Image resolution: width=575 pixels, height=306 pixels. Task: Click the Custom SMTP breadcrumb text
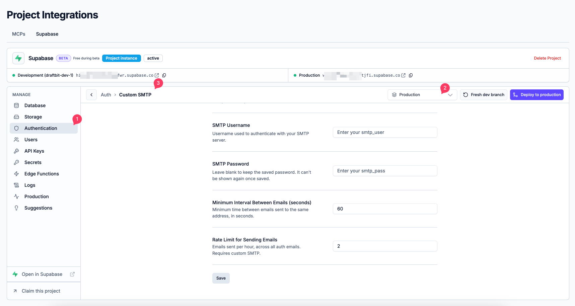click(x=135, y=95)
